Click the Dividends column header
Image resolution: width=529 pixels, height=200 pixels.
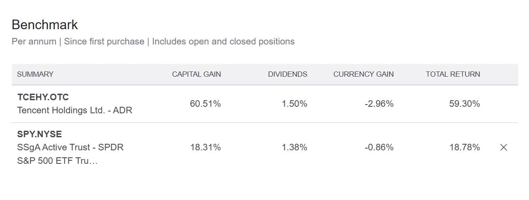[x=287, y=74]
